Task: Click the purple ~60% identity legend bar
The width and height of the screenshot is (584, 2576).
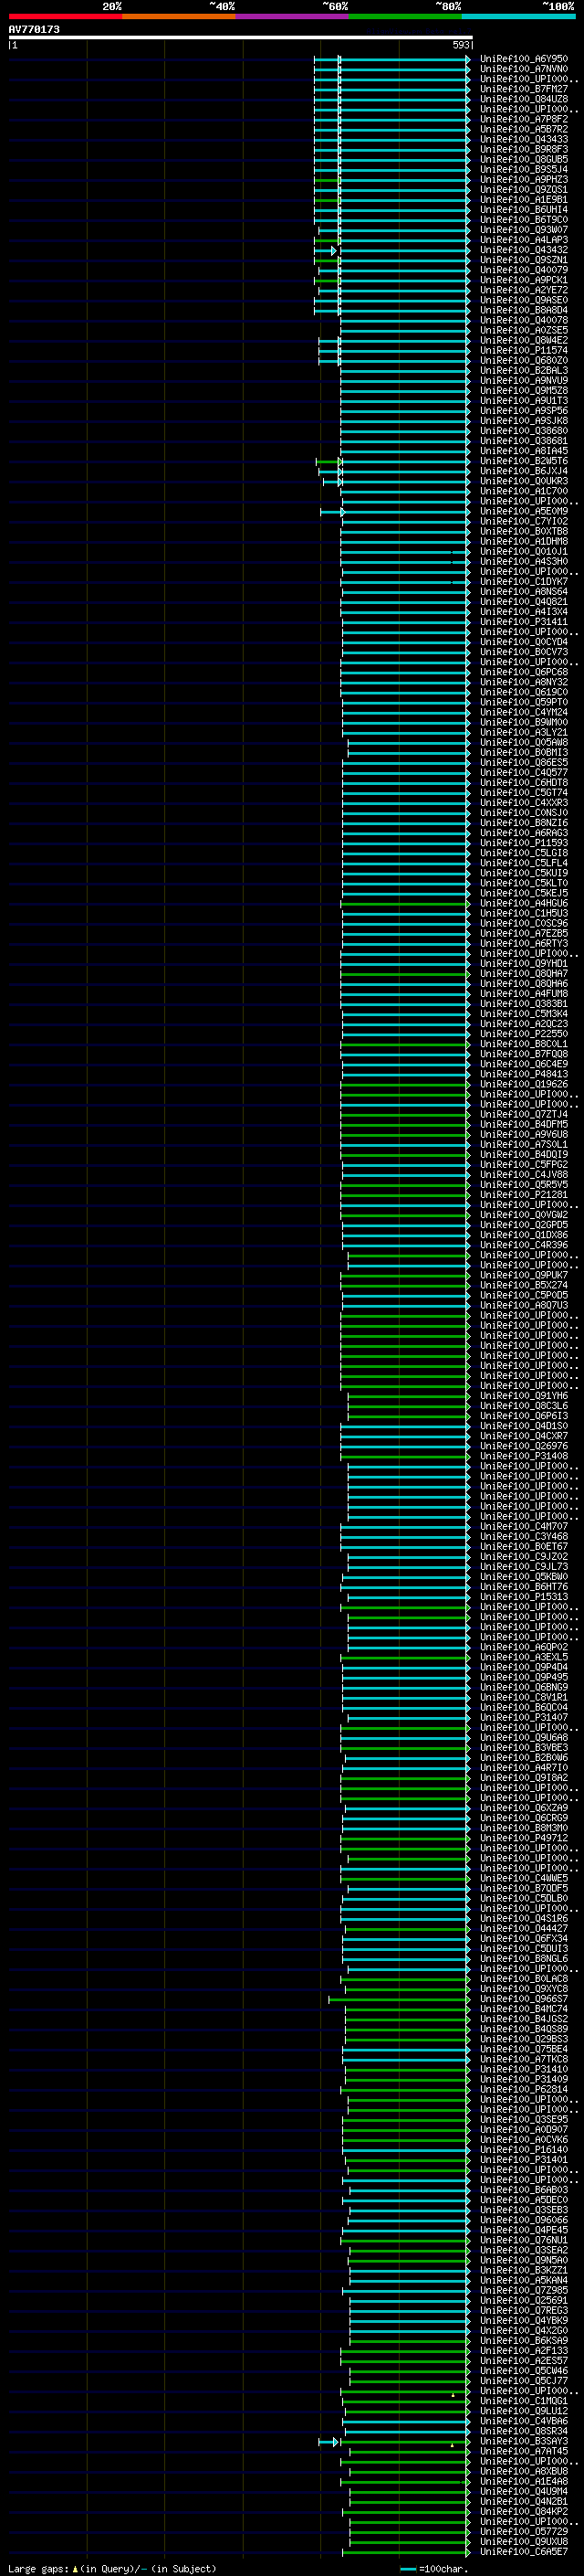Action: coord(291,17)
